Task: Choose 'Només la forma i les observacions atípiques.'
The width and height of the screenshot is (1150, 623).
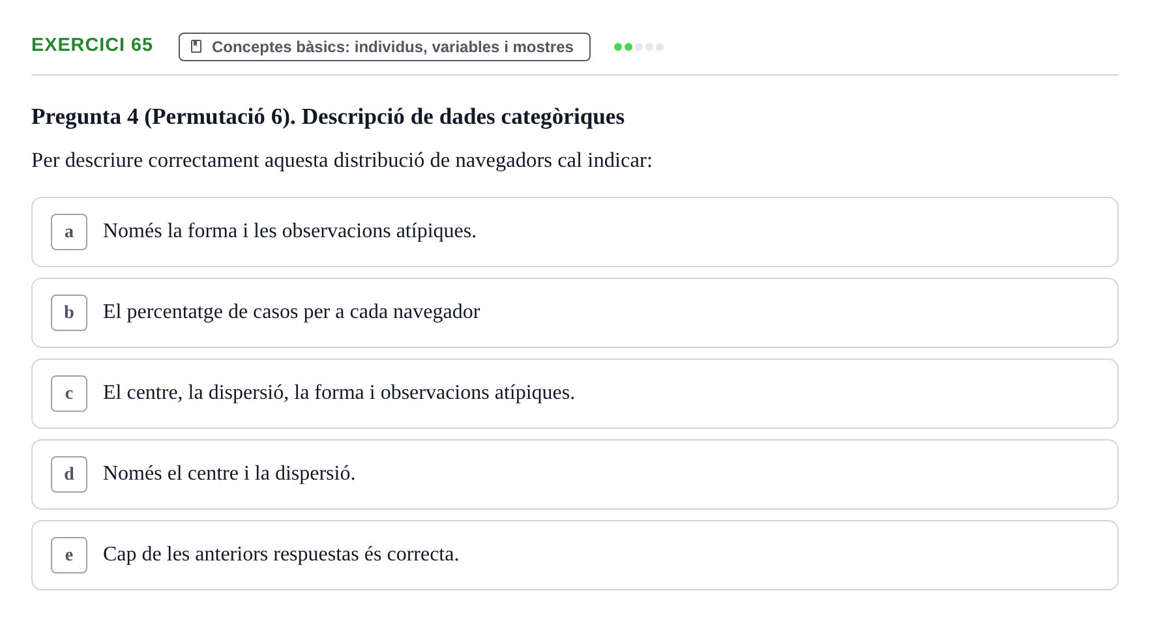Action: pyautogui.click(x=575, y=232)
